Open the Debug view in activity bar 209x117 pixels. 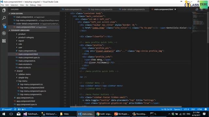[x=4, y=33]
